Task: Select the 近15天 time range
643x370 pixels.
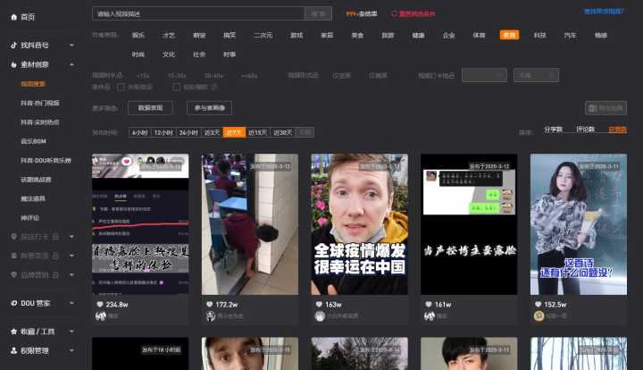Action: point(257,132)
